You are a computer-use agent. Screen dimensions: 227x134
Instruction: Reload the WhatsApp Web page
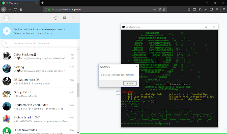[x=15, y=9]
